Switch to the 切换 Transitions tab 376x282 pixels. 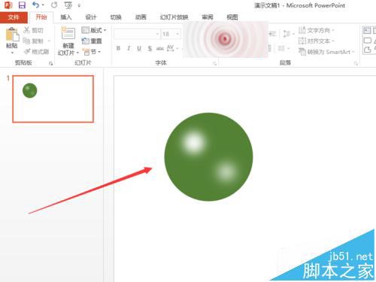pos(116,17)
